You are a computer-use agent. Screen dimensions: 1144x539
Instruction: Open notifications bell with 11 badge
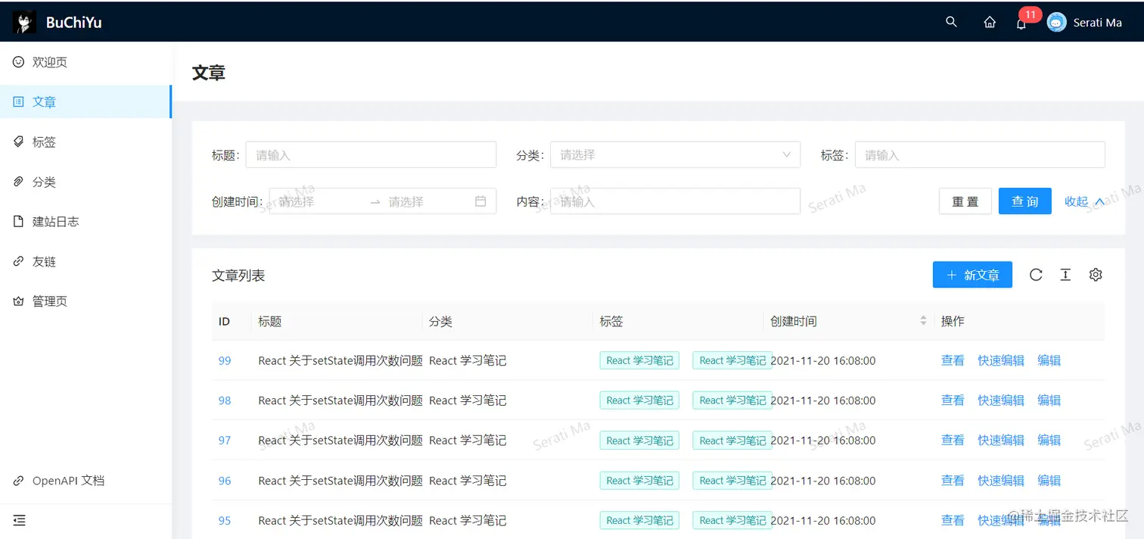(x=1021, y=23)
